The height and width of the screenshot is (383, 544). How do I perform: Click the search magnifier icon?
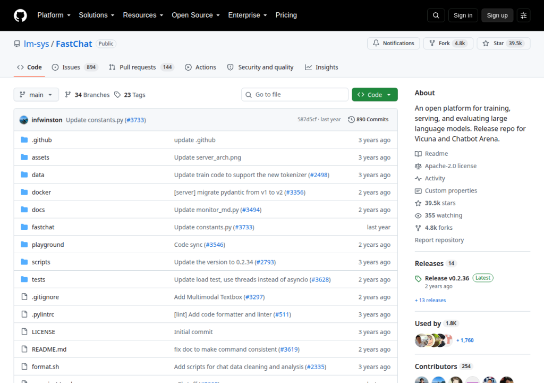pos(436,15)
